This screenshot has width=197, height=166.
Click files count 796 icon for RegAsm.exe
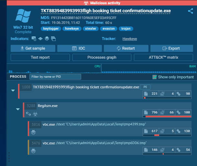[x=146, y=112]
